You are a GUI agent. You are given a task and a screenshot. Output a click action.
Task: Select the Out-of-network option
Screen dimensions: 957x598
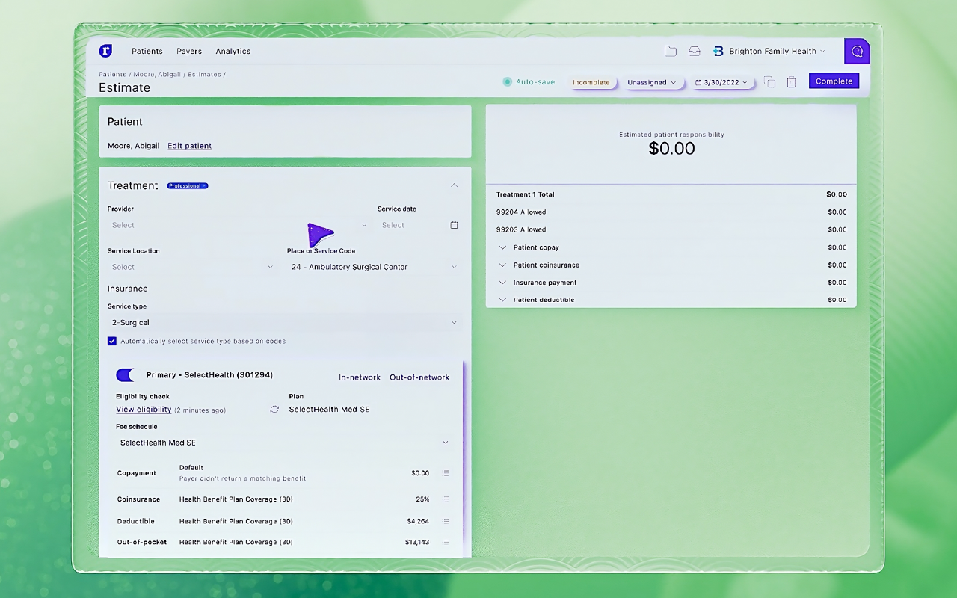click(419, 377)
